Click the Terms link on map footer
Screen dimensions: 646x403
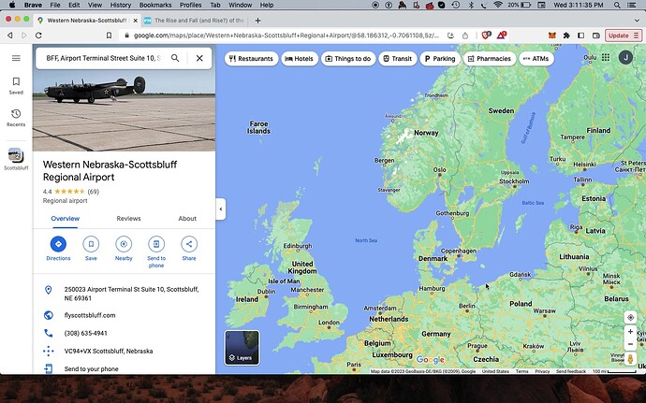521,371
